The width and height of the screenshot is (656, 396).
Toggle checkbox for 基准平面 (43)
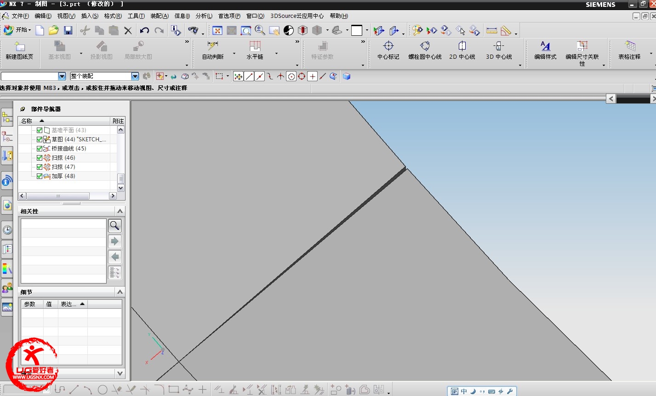40,130
